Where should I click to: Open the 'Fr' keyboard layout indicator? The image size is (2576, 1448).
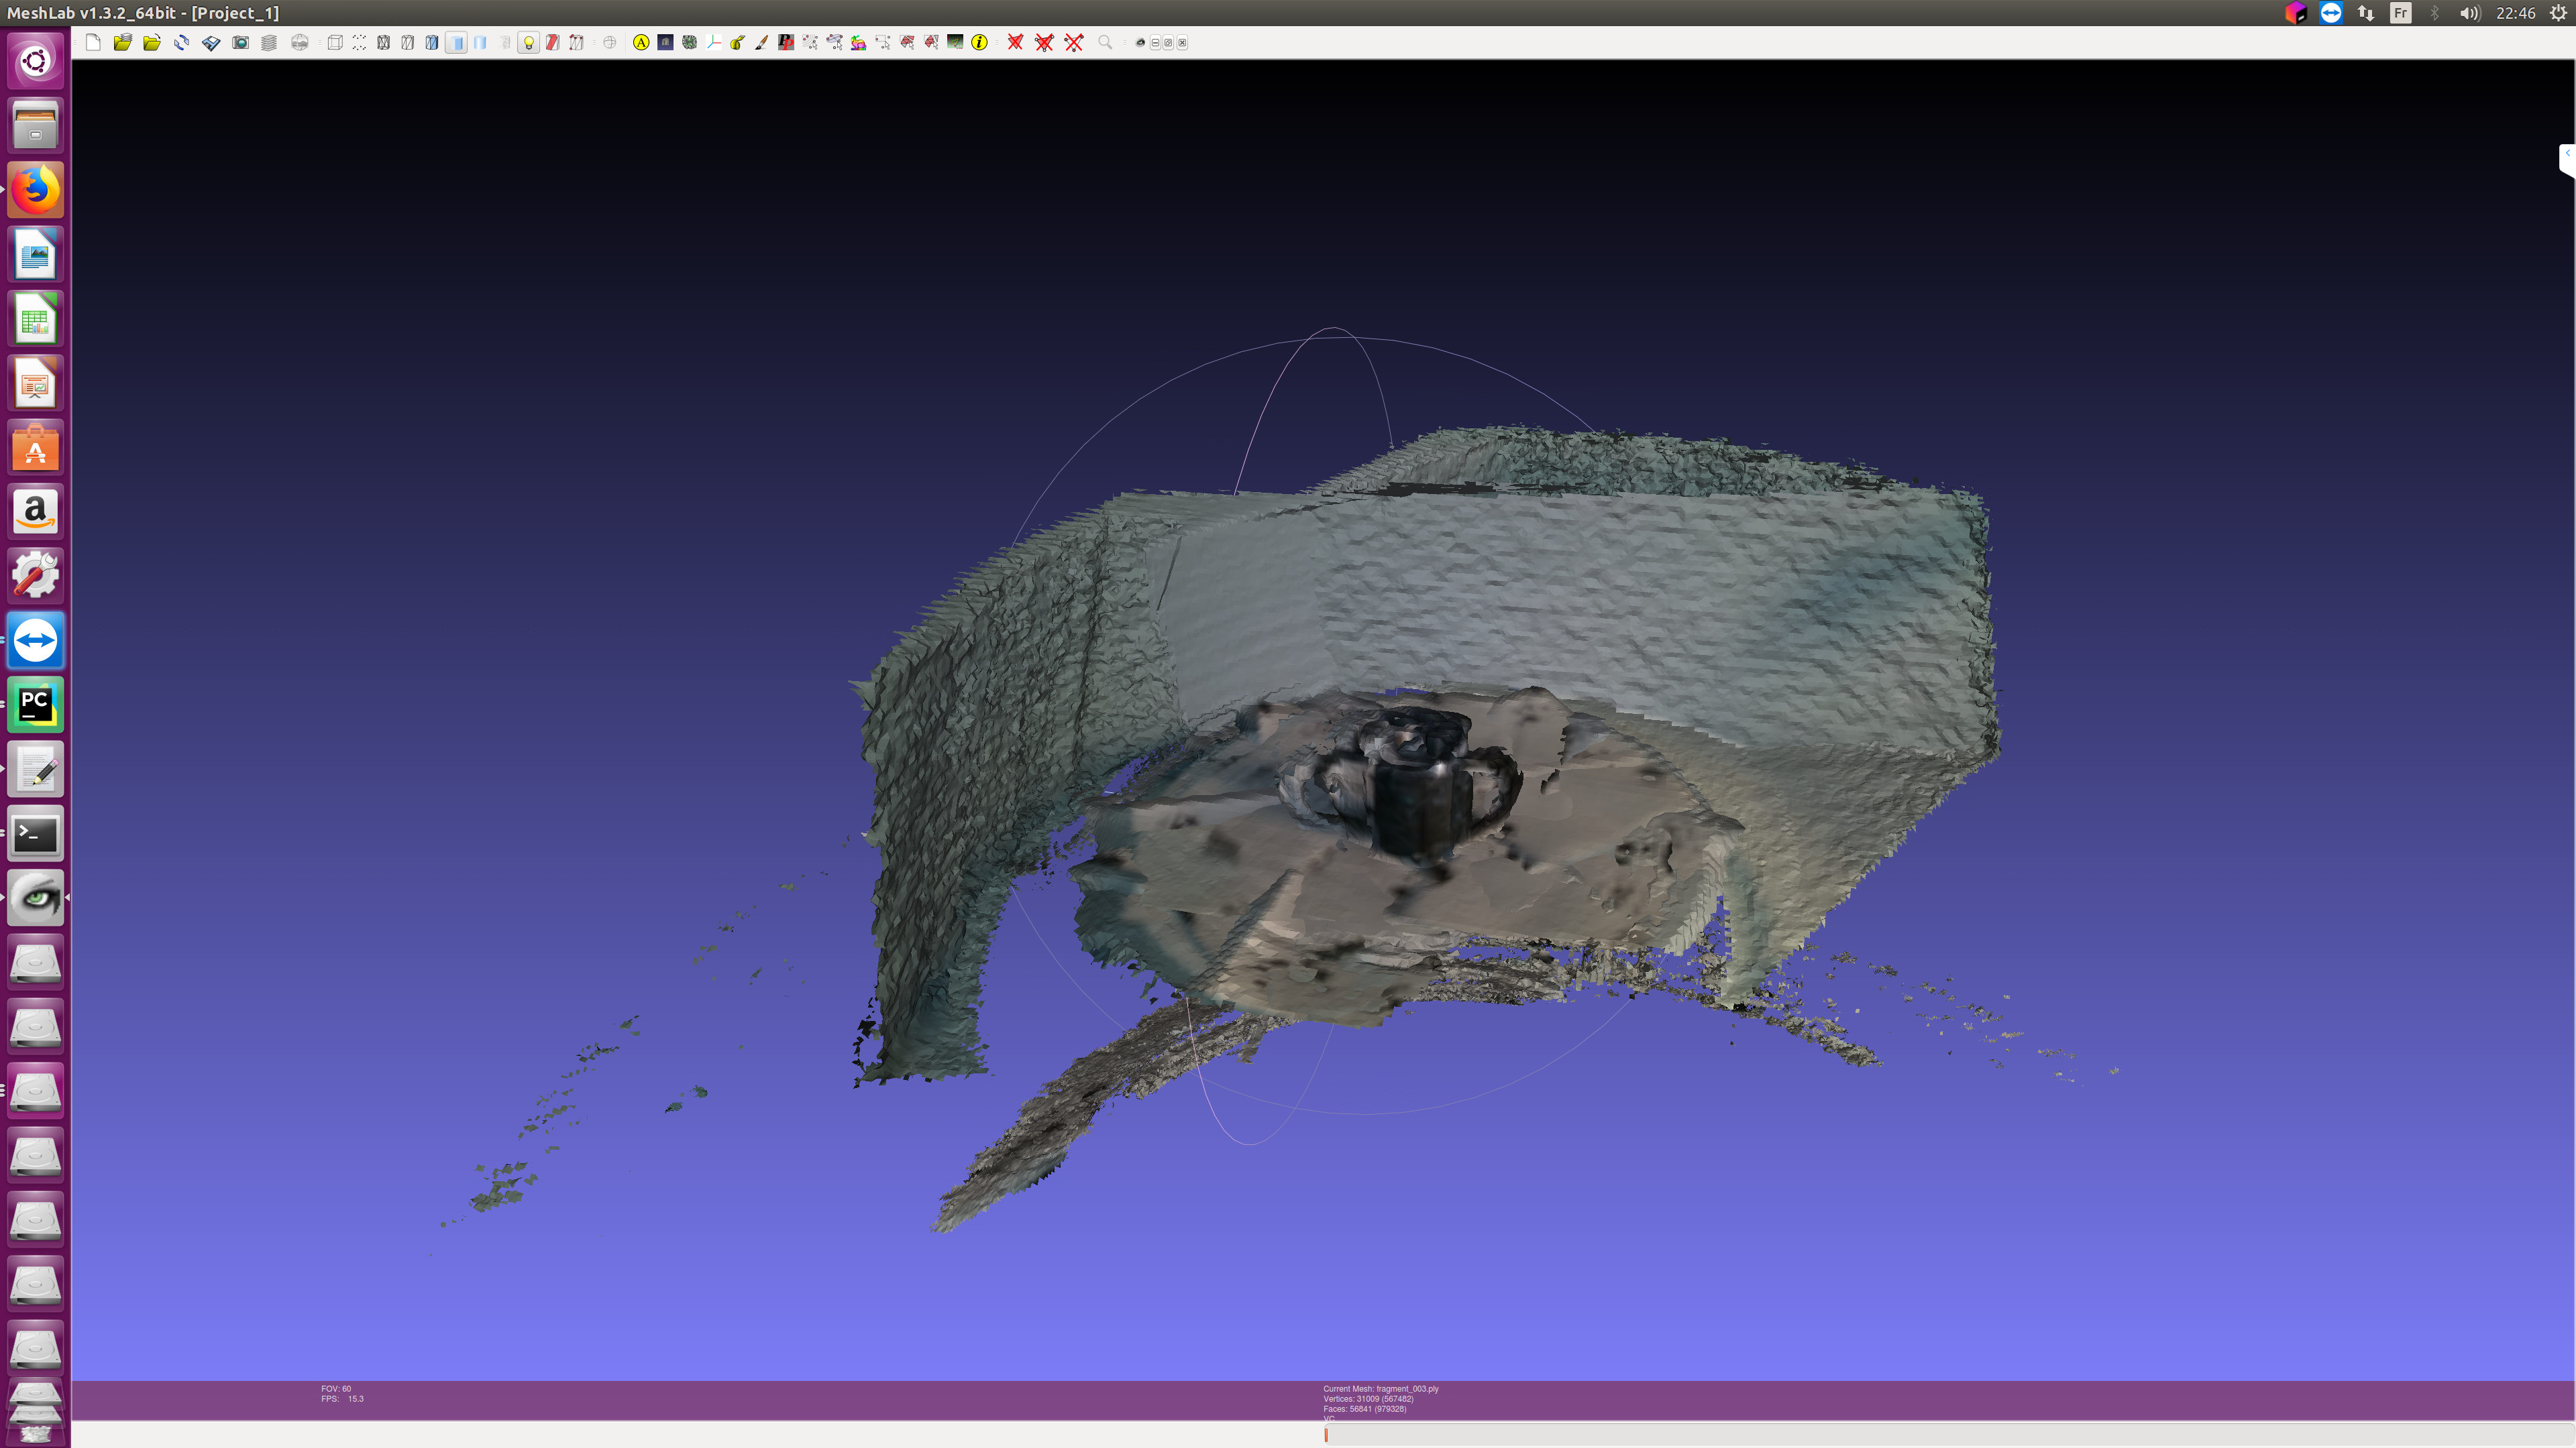click(2400, 13)
